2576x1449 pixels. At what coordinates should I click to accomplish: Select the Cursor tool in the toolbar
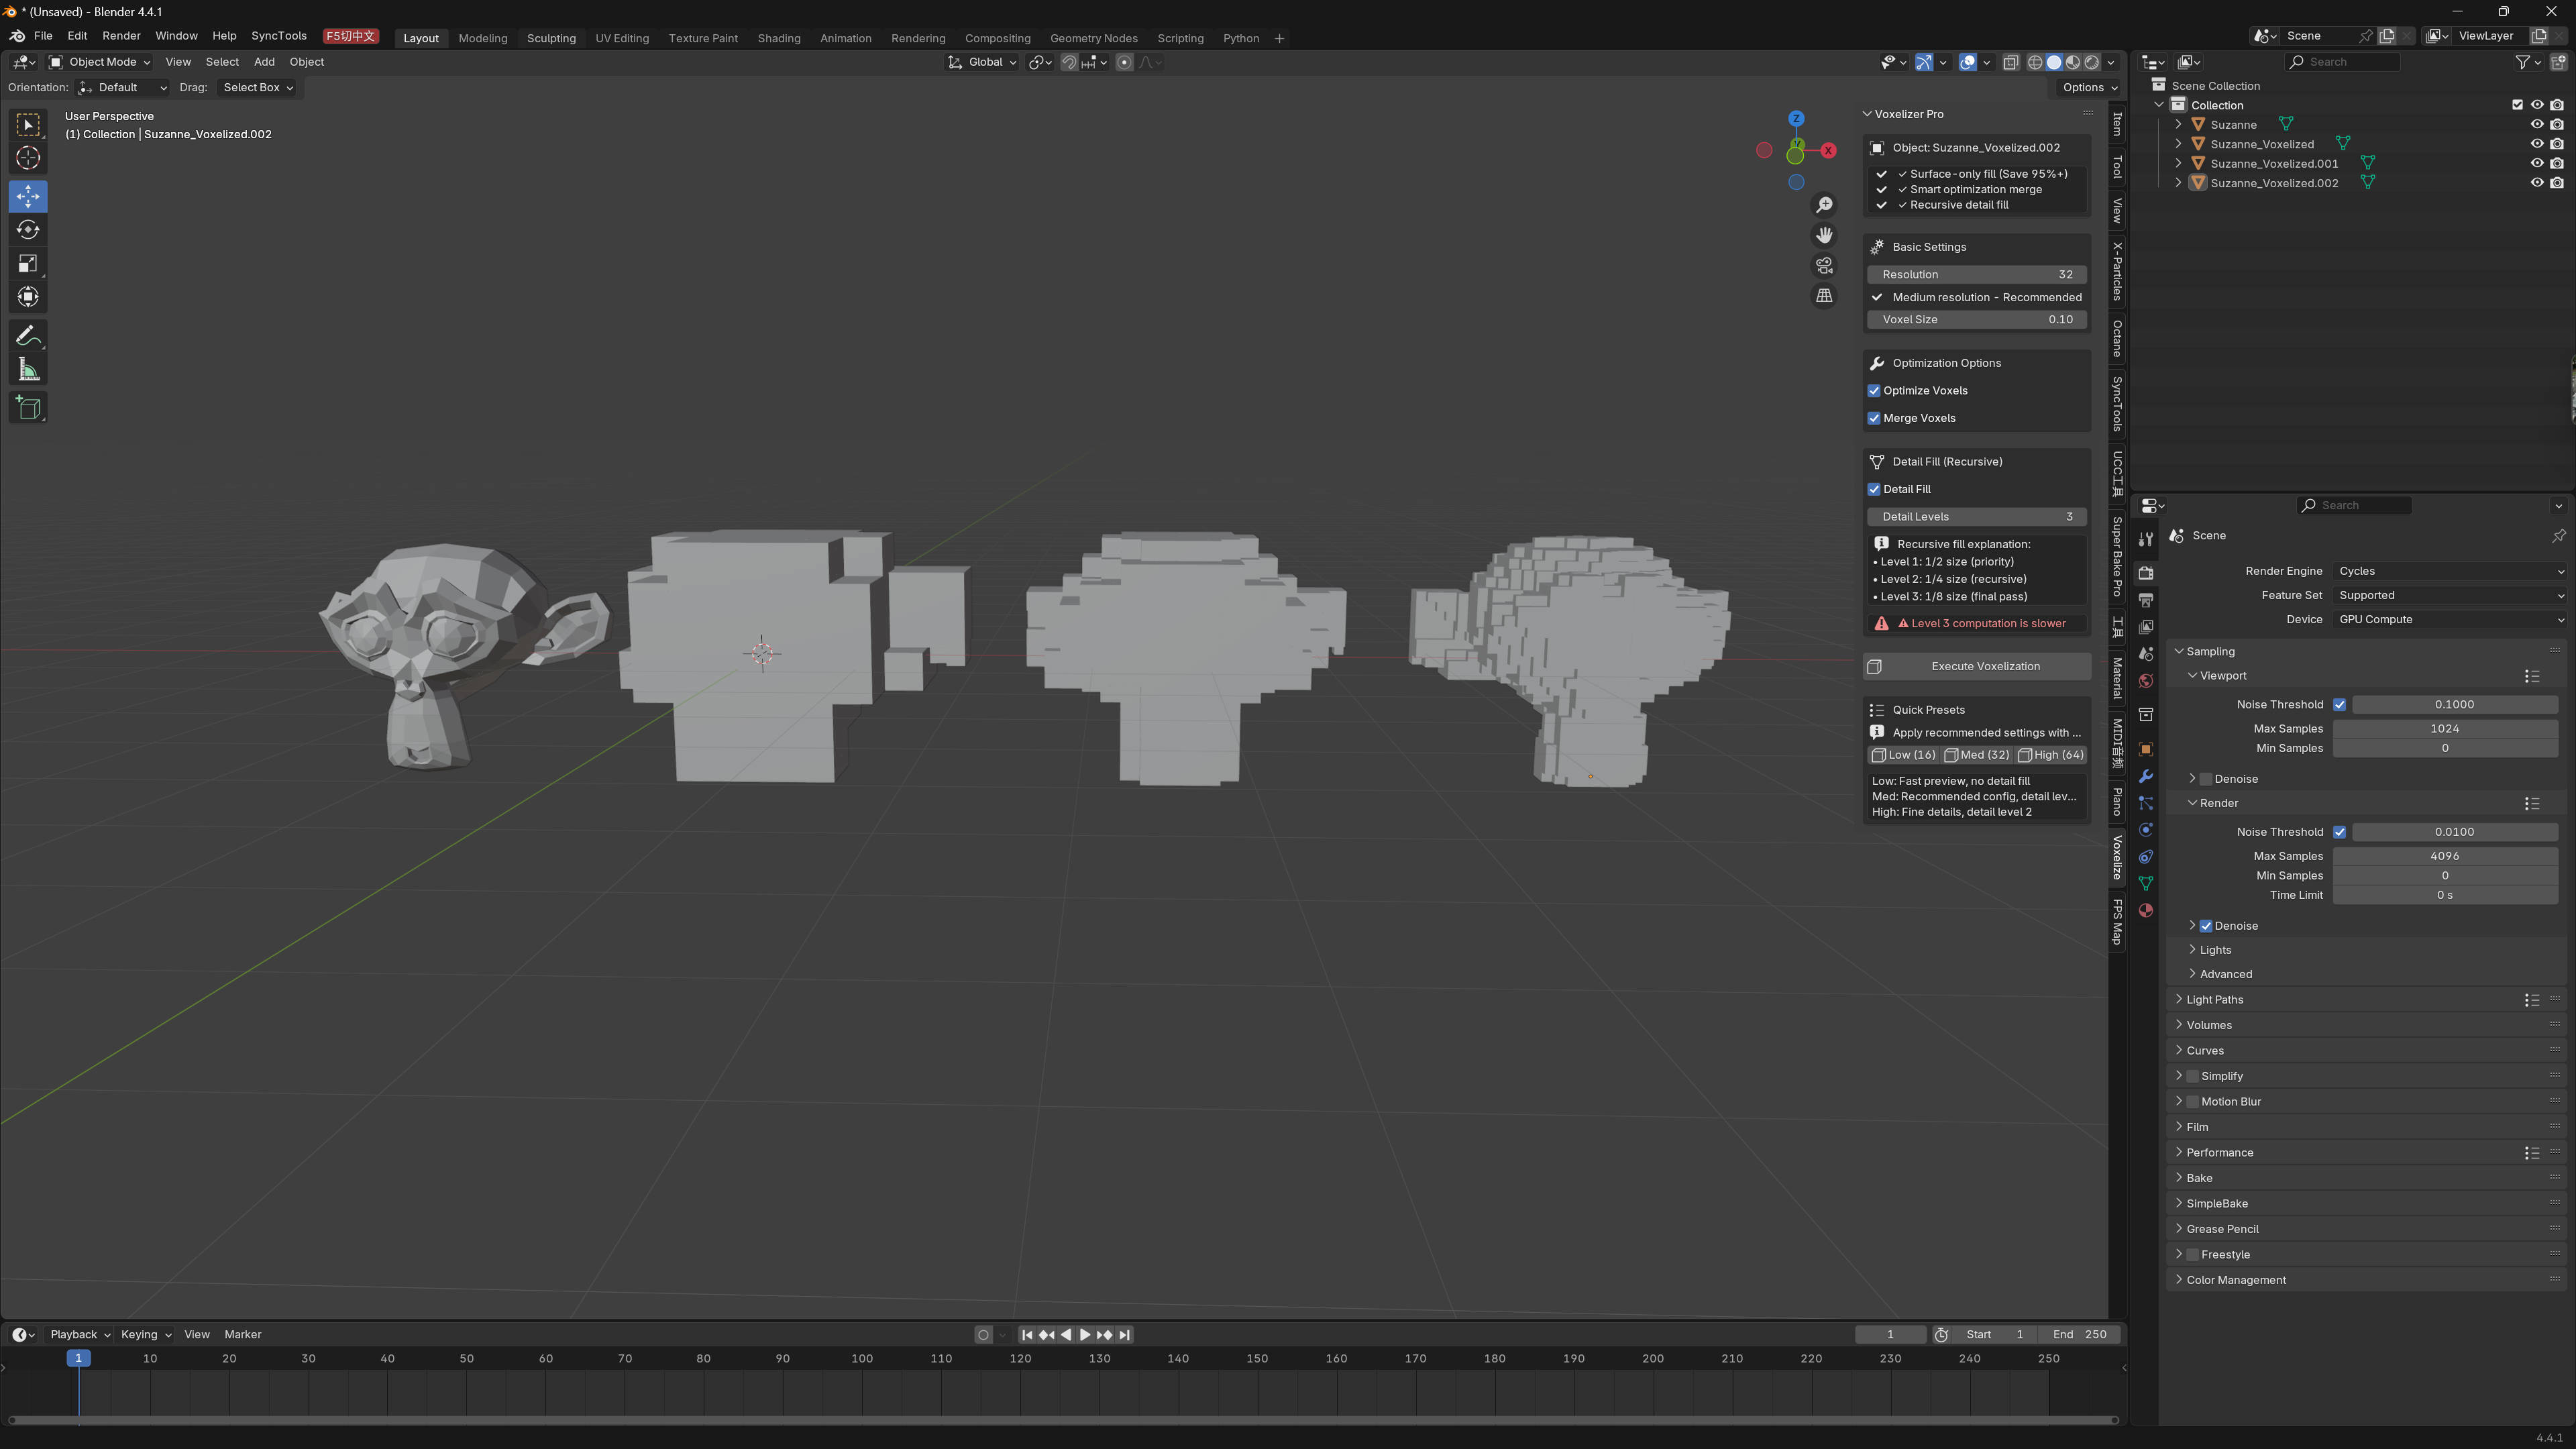tap(28, 158)
